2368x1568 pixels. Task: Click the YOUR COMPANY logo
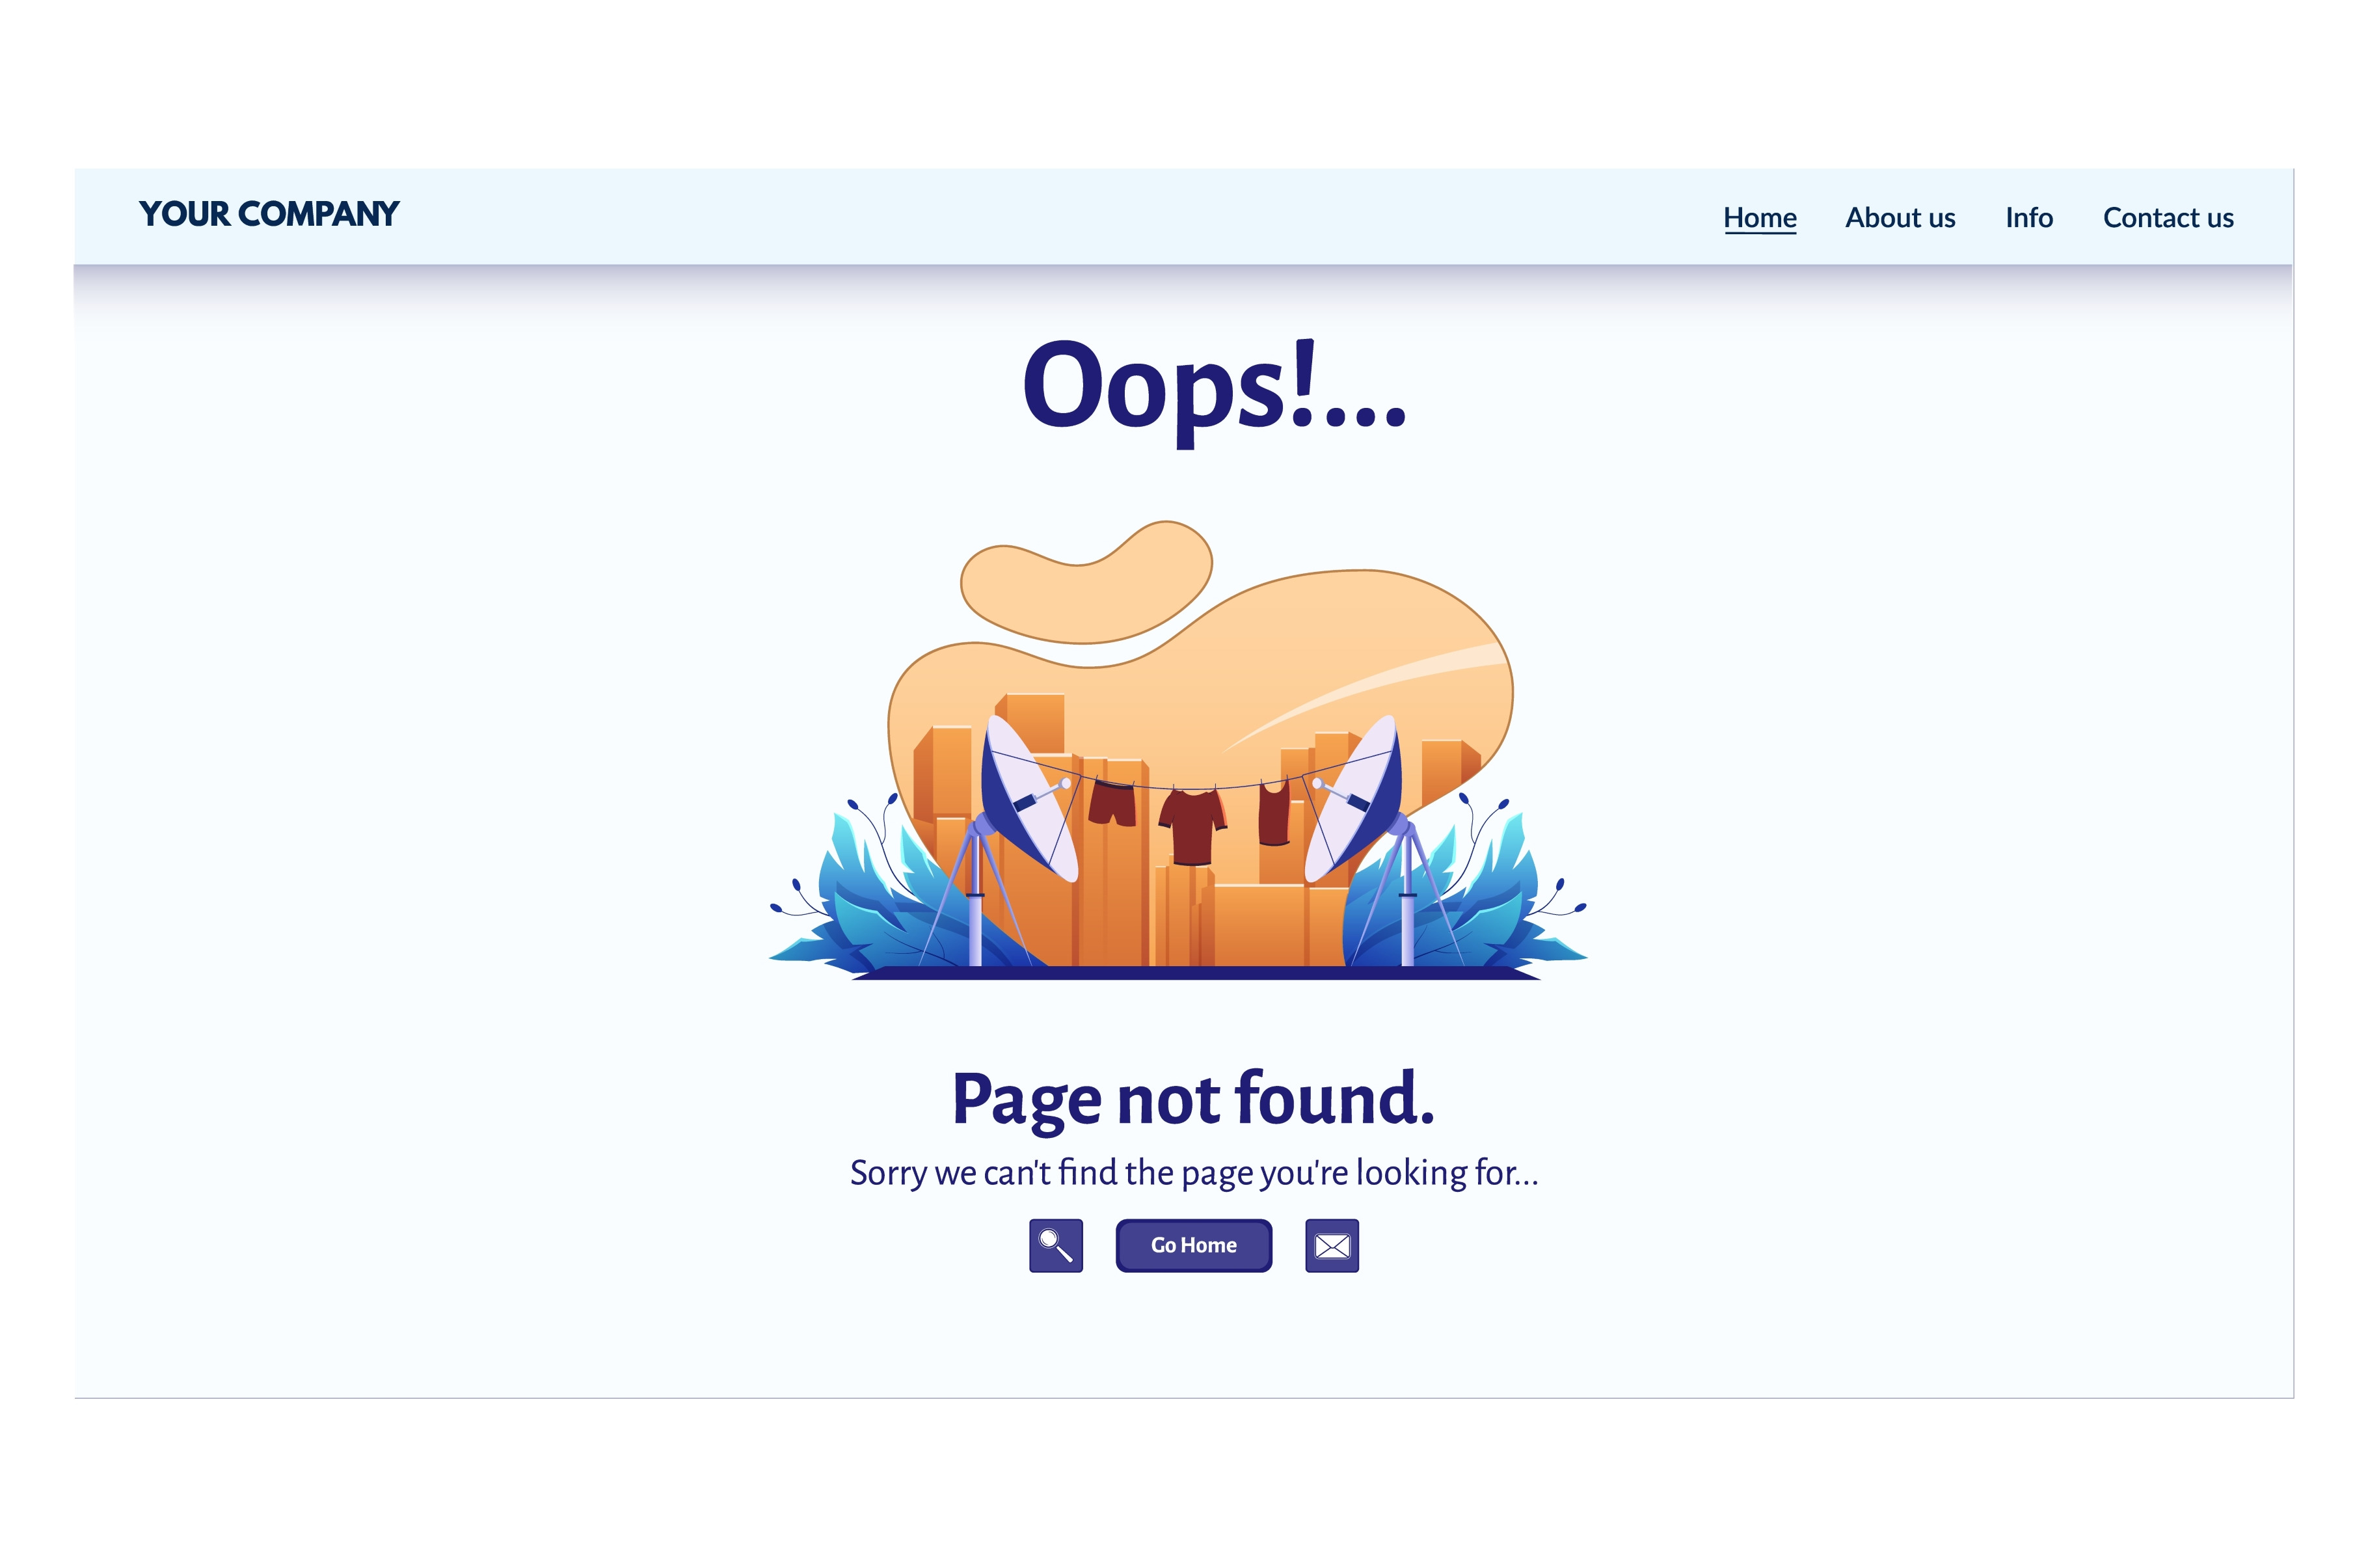pyautogui.click(x=269, y=214)
